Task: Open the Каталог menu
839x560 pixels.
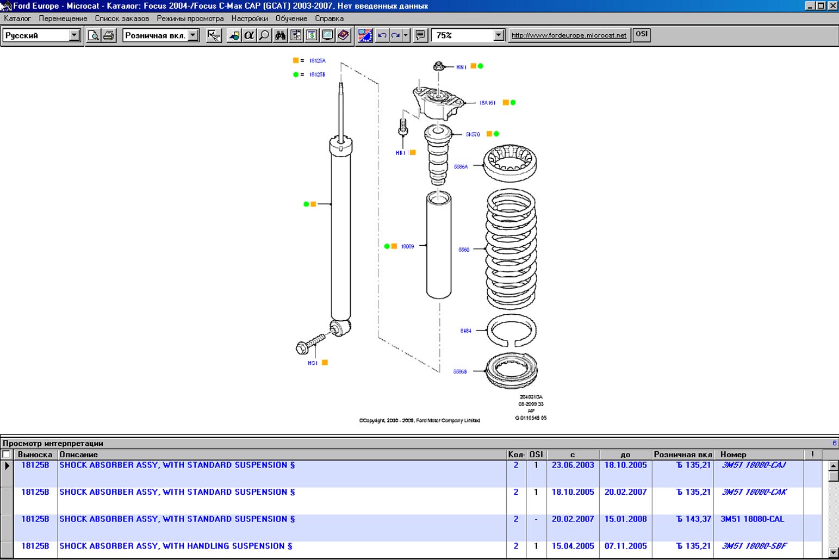Action: pyautogui.click(x=17, y=18)
